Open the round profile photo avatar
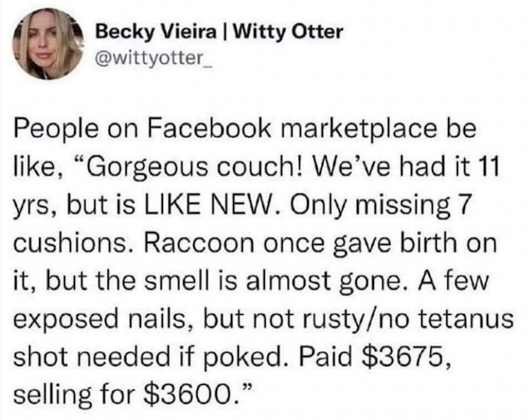 48,44
